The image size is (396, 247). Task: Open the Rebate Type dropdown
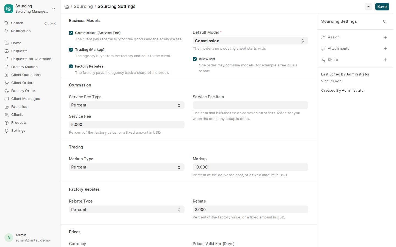point(127,210)
